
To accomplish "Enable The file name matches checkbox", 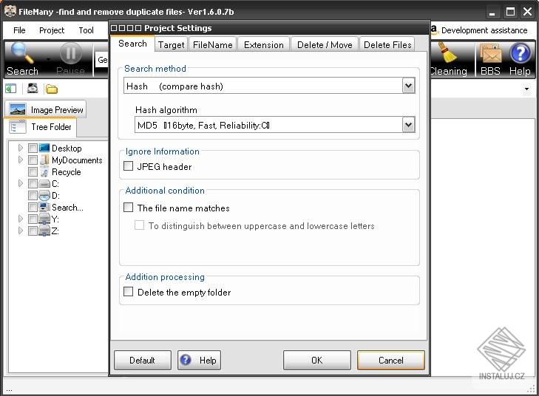I will [128, 208].
